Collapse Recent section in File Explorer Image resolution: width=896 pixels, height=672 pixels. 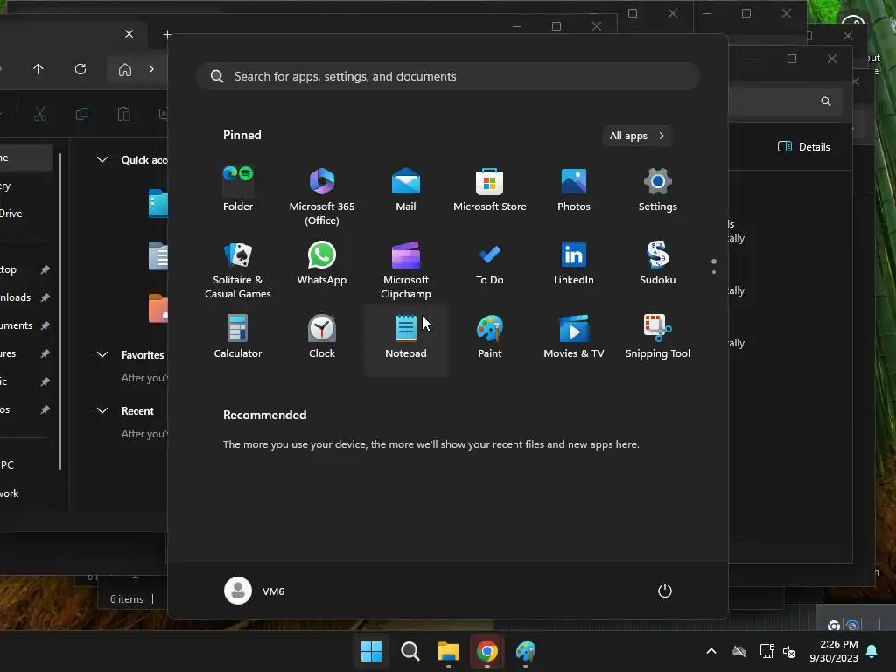click(x=102, y=411)
